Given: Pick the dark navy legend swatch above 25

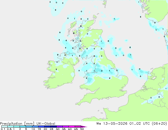Looking at the screenshot, I should pos(54,127).
